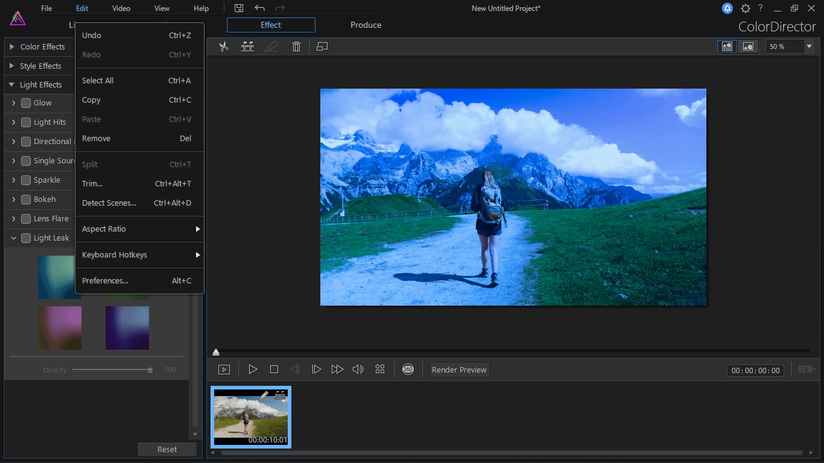Click the undo arrow in the title bar
This screenshot has width=824, height=463.
coord(259,8)
